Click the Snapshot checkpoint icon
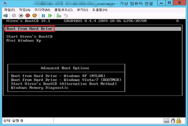This screenshot has height=126, width=188. point(59,16)
